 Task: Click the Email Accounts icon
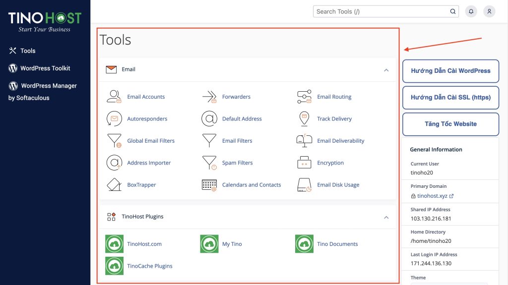pyautogui.click(x=114, y=97)
